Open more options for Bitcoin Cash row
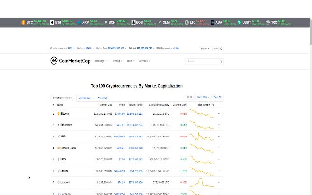312x195 pixels. pyautogui.click(x=219, y=148)
